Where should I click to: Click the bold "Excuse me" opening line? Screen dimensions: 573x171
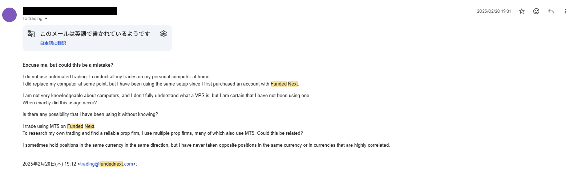click(68, 65)
